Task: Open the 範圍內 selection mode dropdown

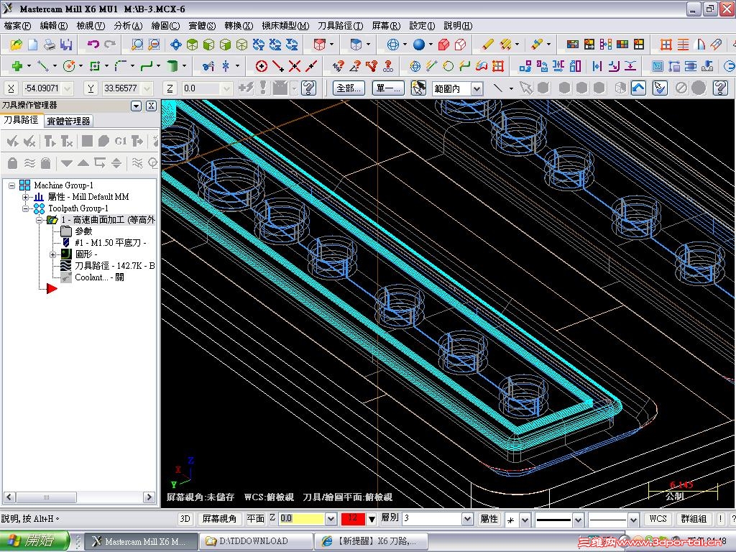Action: (x=476, y=88)
